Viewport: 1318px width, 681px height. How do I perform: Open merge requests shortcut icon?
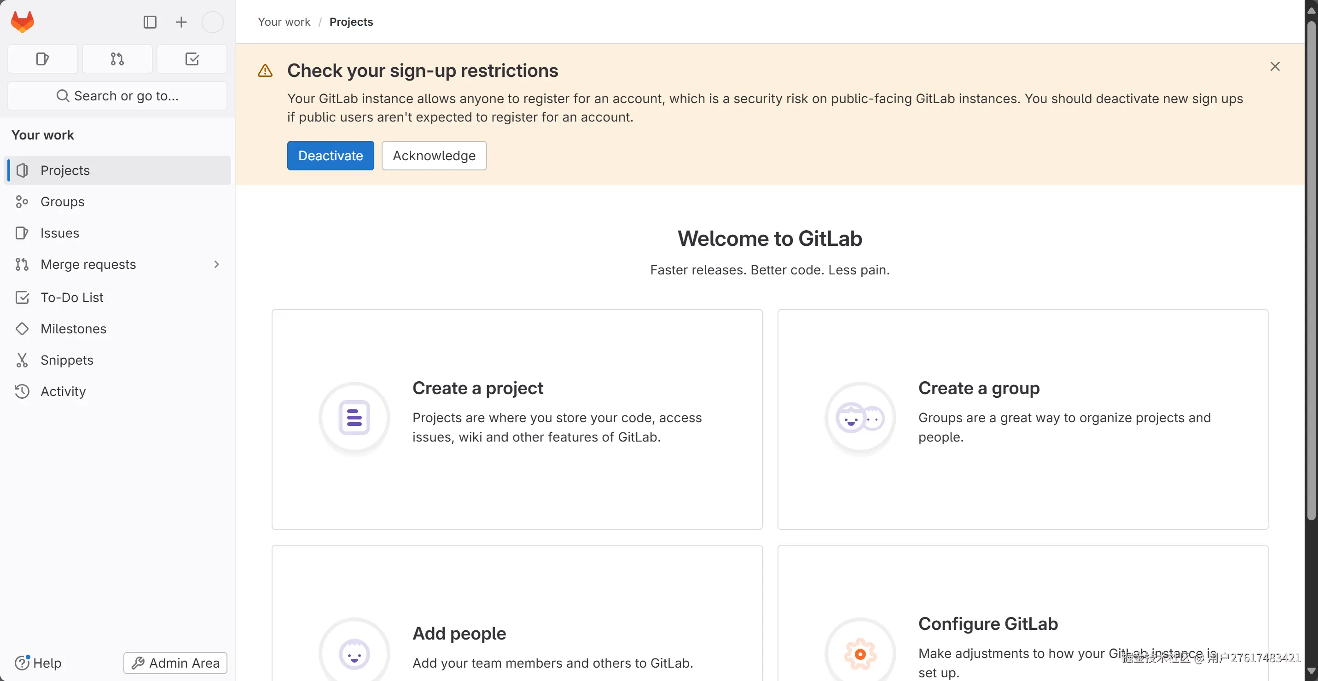click(x=117, y=59)
